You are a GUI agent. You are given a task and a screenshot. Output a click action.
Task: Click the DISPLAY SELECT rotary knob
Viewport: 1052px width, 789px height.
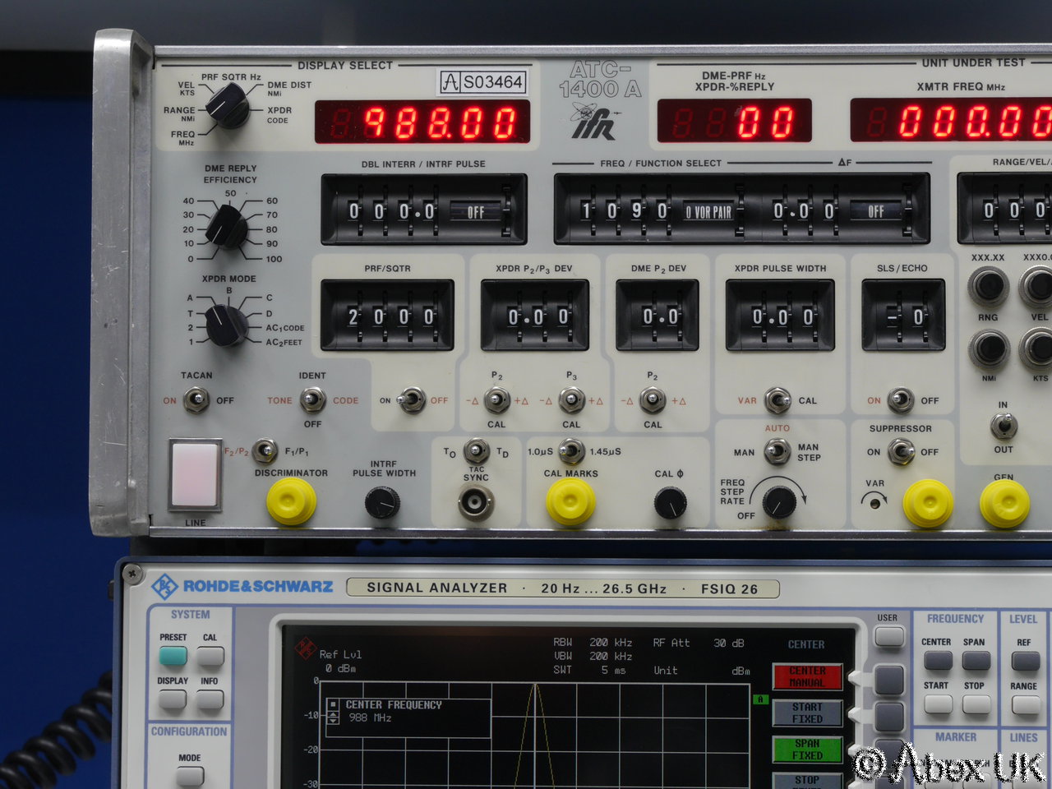pyautogui.click(x=227, y=106)
